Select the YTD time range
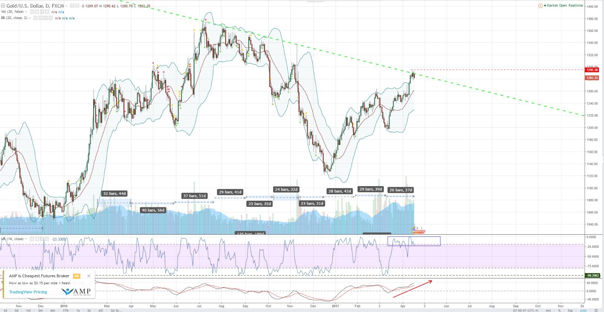 pyautogui.click(x=65, y=310)
